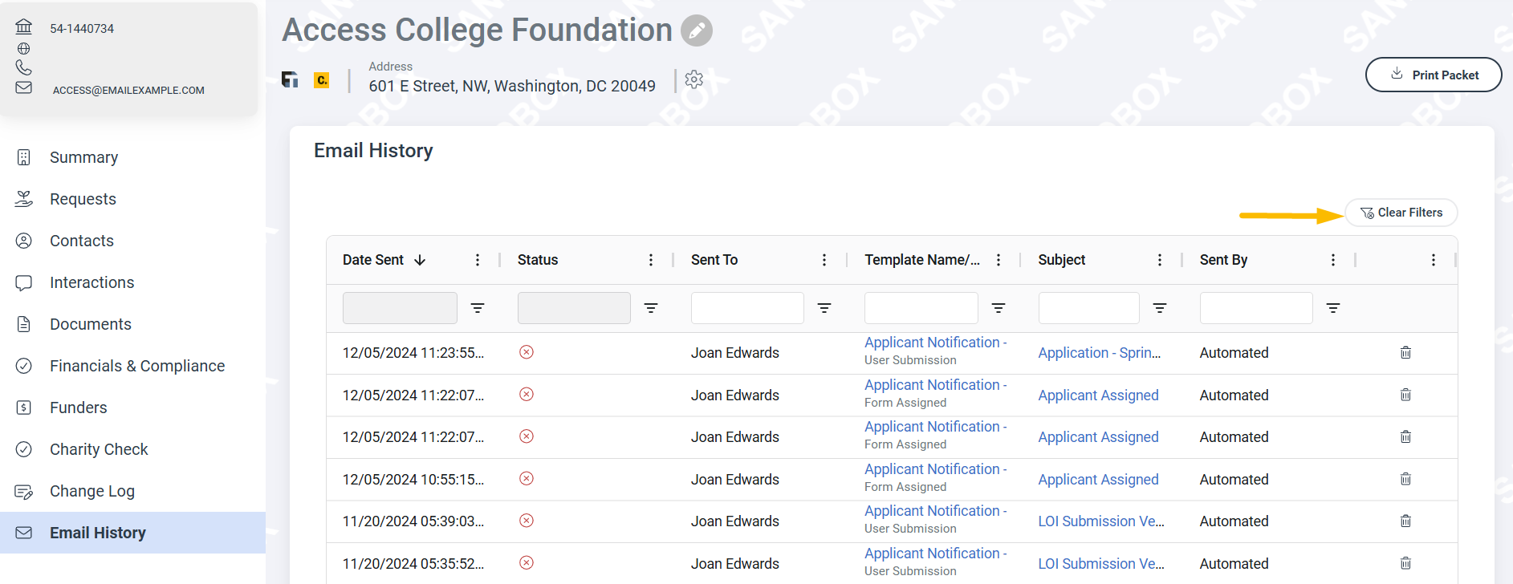Open filter operator for Sent To column
The height and width of the screenshot is (584, 1513).
(x=824, y=308)
